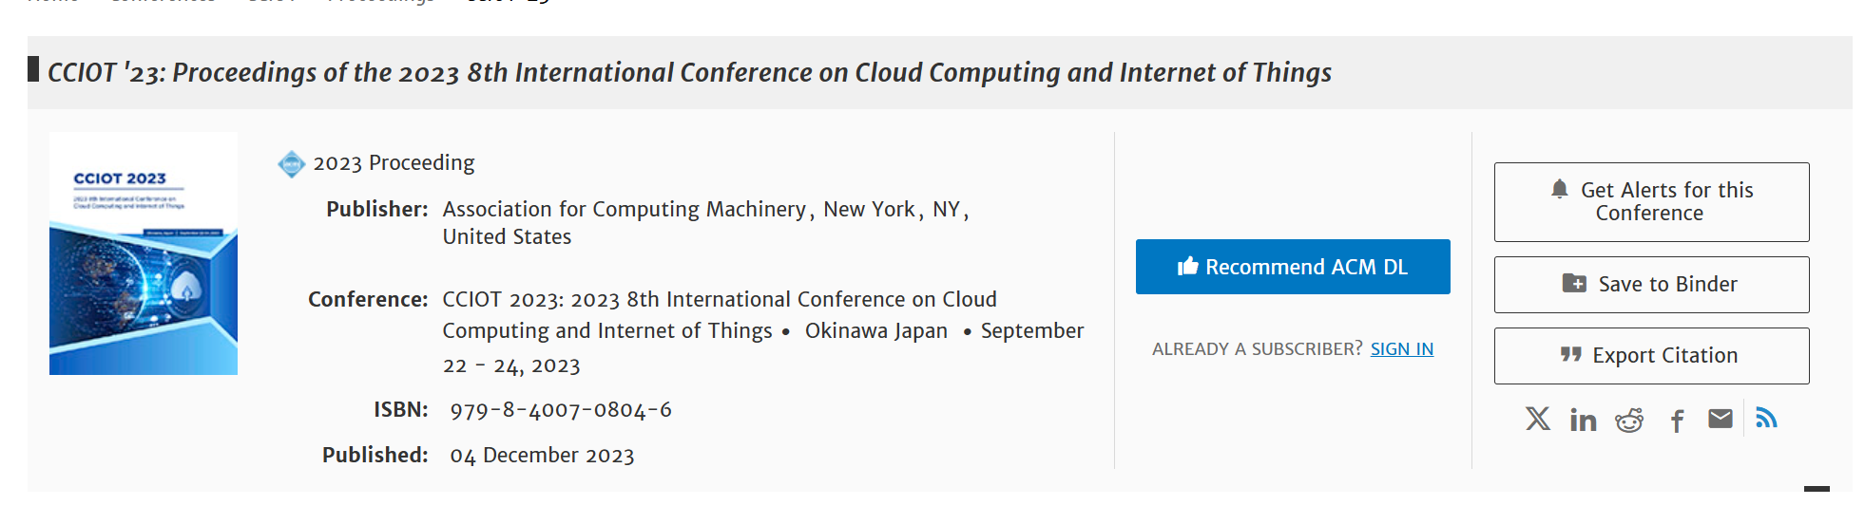Open the RSS feed icon
The image size is (1865, 524).
click(x=1766, y=418)
